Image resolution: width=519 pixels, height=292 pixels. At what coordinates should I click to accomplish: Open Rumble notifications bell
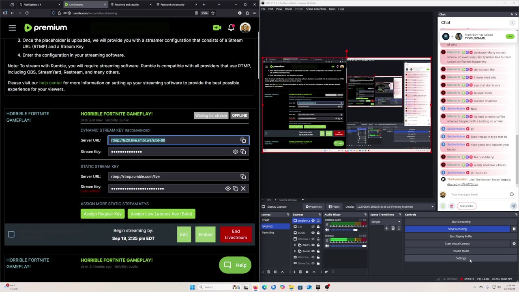tap(231, 28)
